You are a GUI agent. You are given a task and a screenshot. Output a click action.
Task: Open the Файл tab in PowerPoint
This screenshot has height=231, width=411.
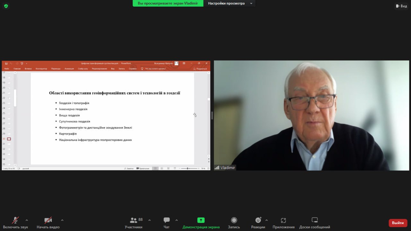point(7,68)
